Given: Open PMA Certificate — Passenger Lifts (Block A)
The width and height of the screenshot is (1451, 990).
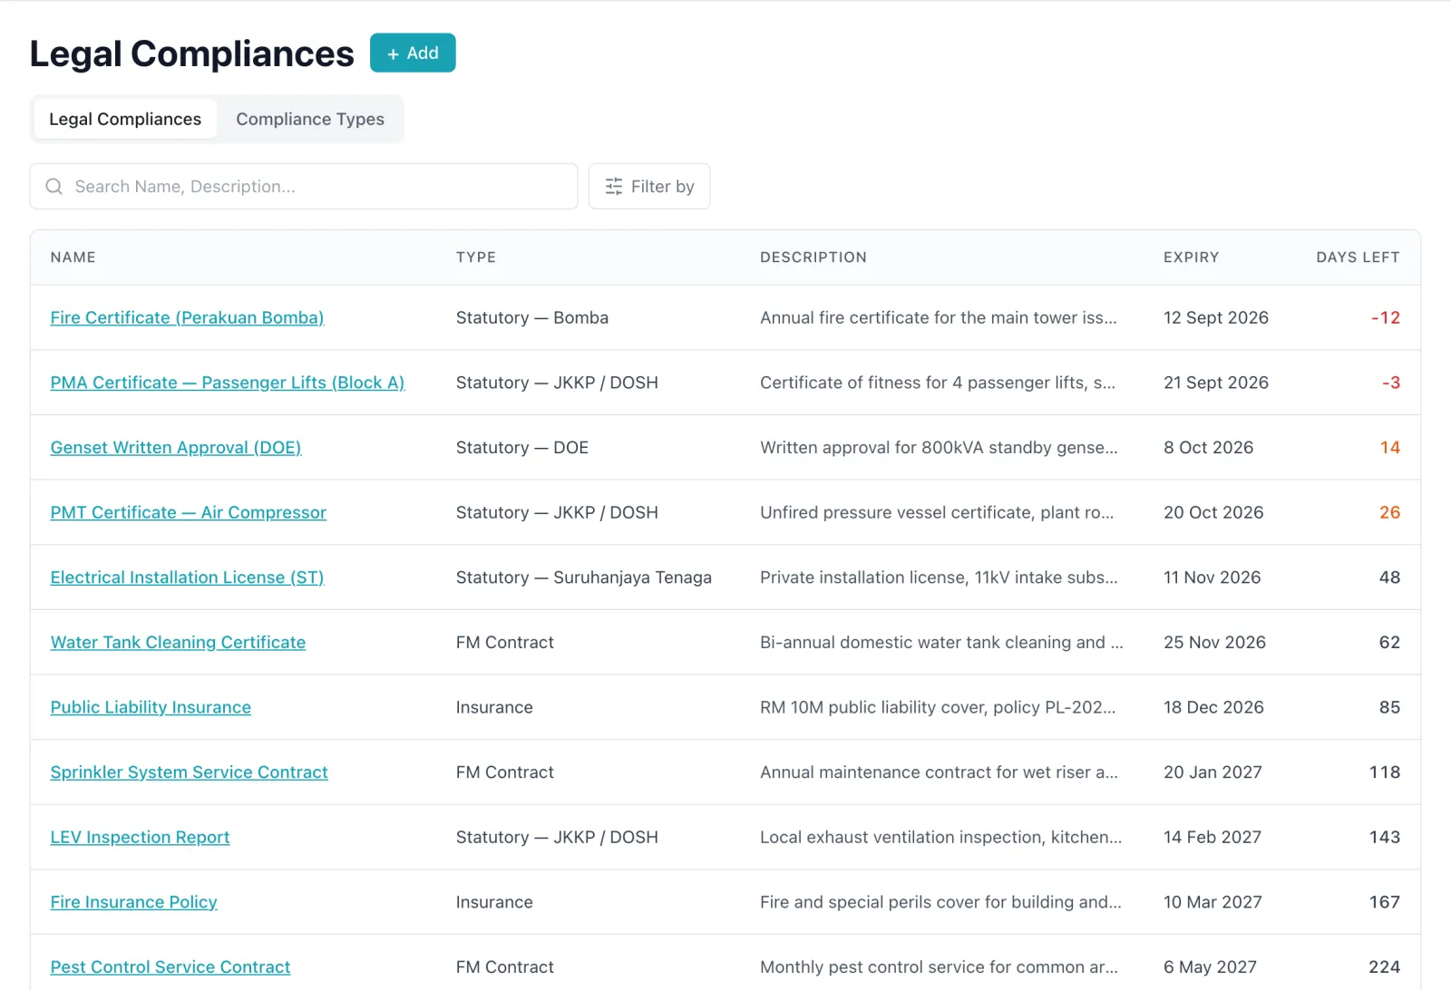Looking at the screenshot, I should tap(228, 383).
